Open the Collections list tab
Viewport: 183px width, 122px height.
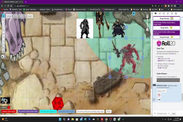pyautogui.click(x=172, y=13)
